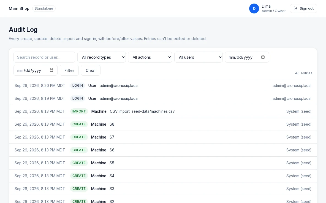Screen dimensions: 326x203
Task: Click the sign out arrow icon
Action: [x=295, y=9]
